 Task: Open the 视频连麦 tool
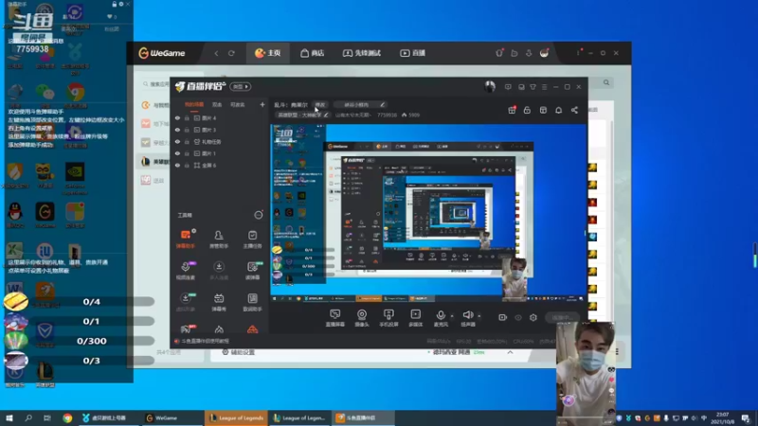click(185, 271)
